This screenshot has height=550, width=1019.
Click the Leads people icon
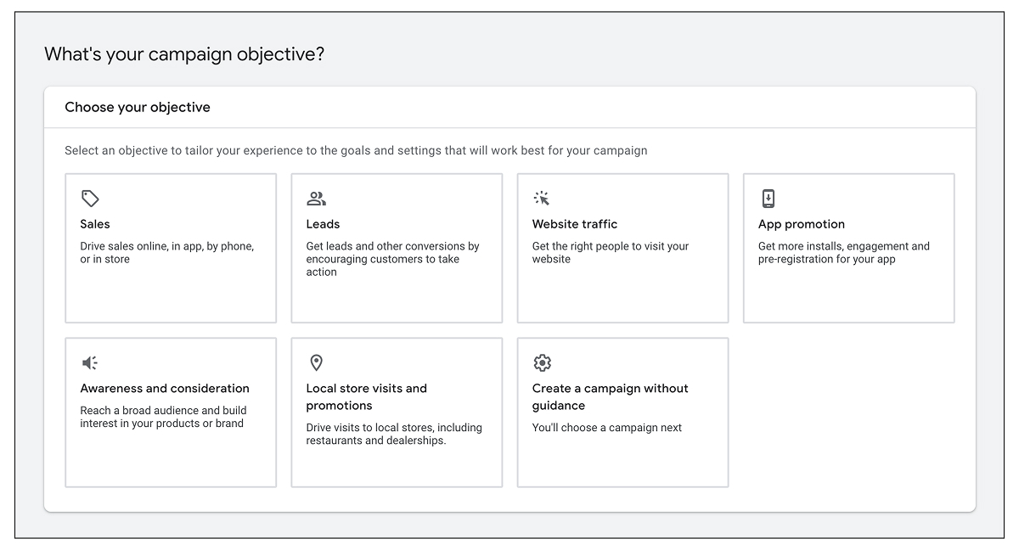316,199
